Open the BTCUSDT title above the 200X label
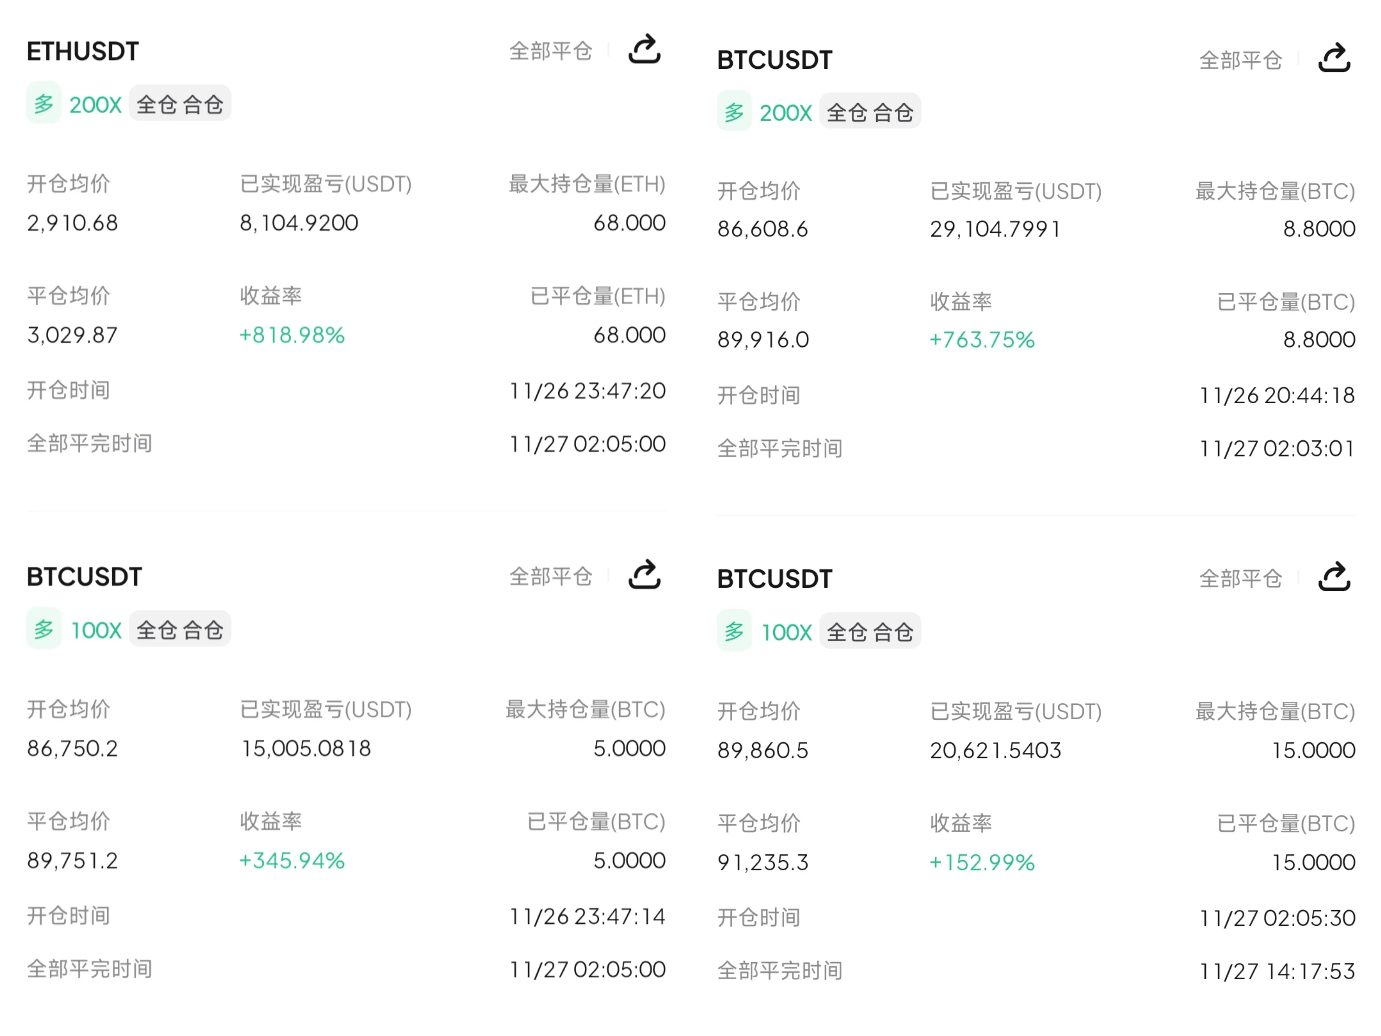1381x1036 pixels. (774, 60)
